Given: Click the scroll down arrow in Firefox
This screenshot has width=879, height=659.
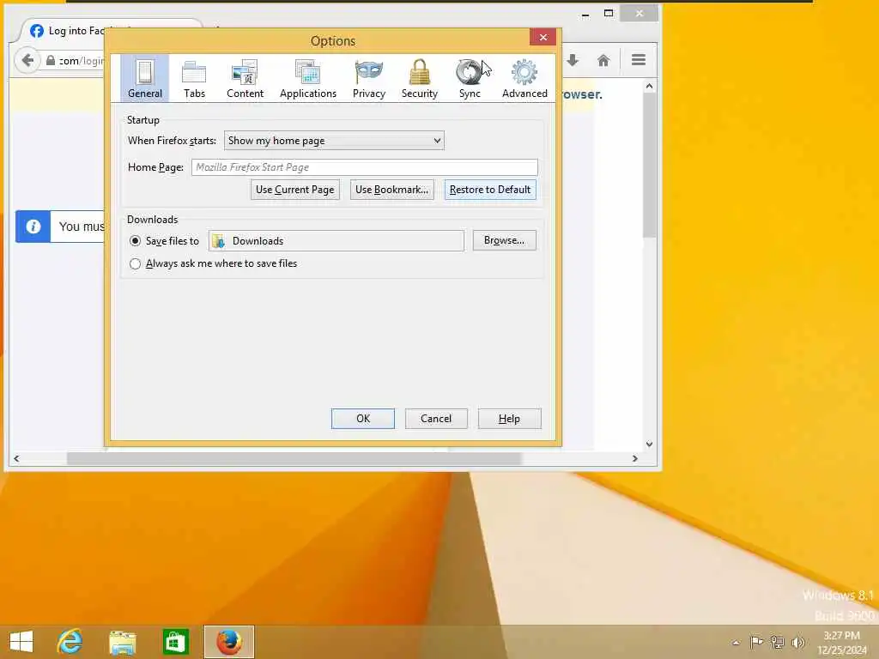Looking at the screenshot, I should pos(649,444).
